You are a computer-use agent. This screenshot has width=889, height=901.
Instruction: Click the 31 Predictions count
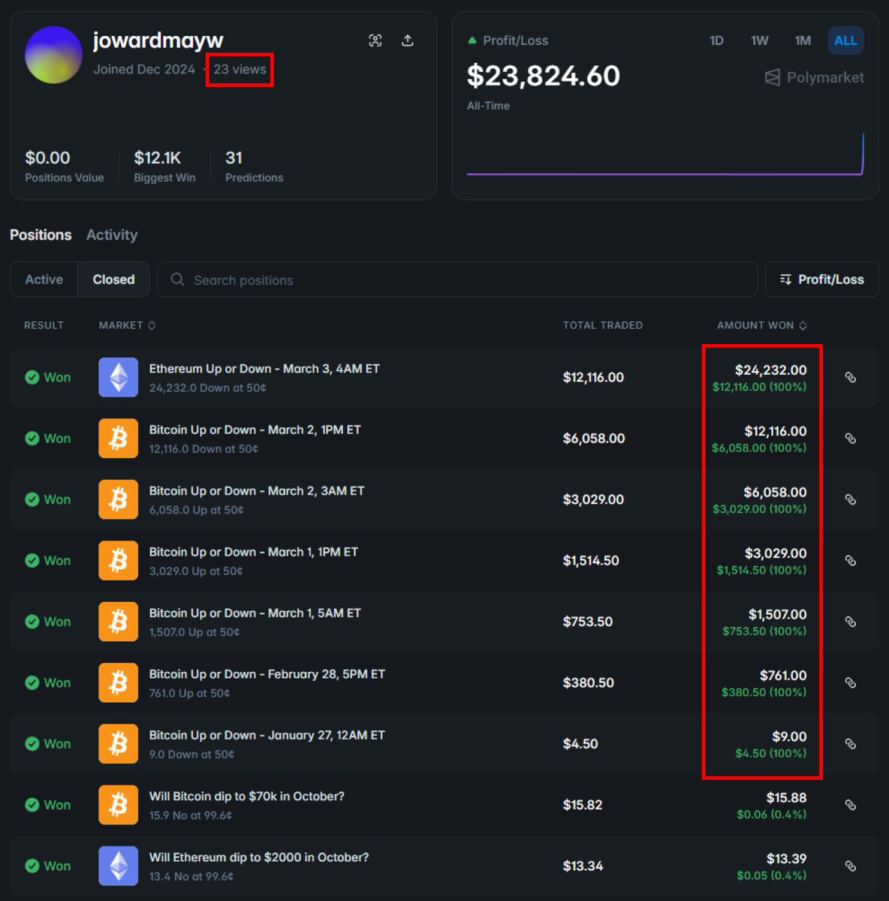tap(234, 158)
